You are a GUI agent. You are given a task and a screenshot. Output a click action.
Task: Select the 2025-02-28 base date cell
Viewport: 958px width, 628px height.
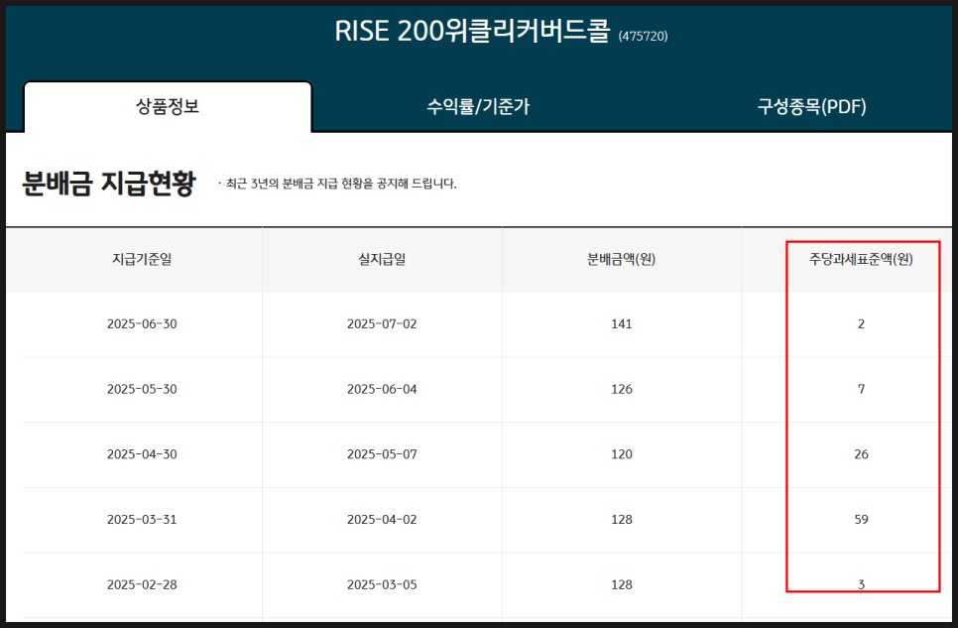pos(142,584)
